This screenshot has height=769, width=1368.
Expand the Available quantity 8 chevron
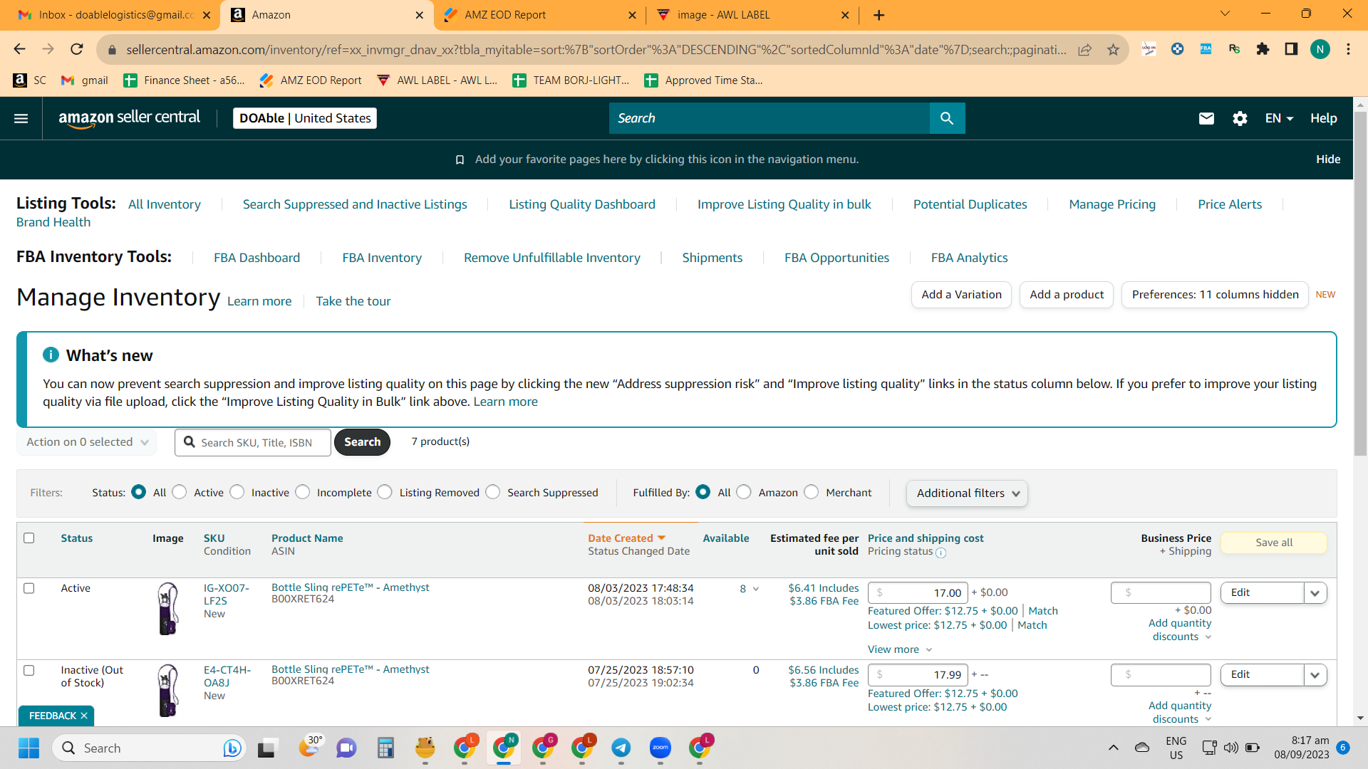756,589
